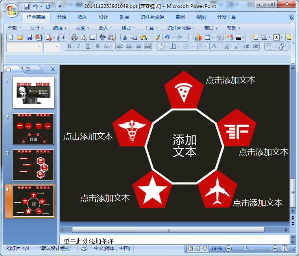
Task: Click the zoom slider handle
Action: pyautogui.click(x=245, y=249)
